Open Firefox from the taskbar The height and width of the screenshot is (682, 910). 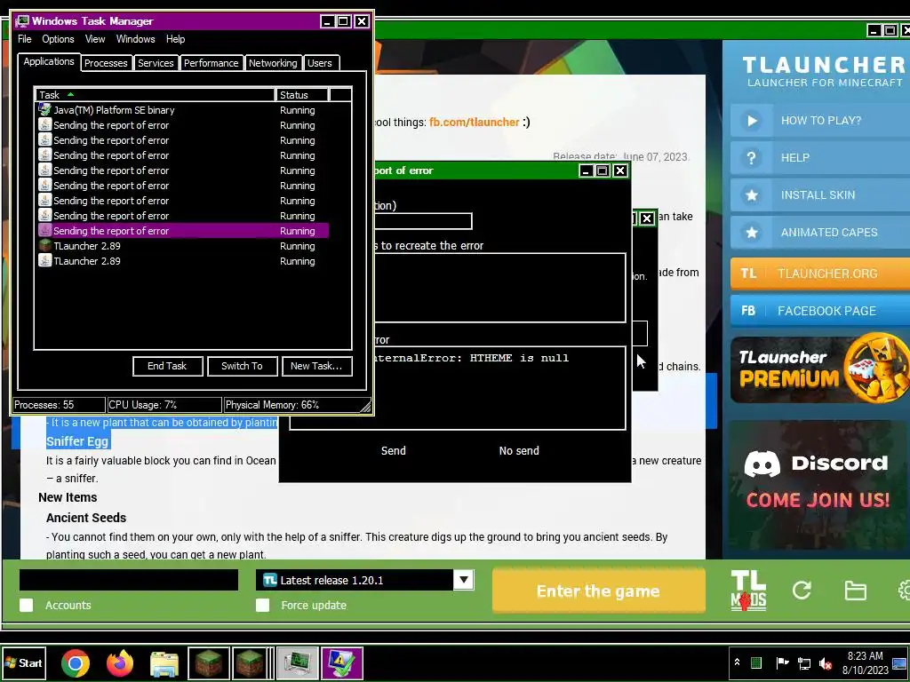click(x=120, y=662)
